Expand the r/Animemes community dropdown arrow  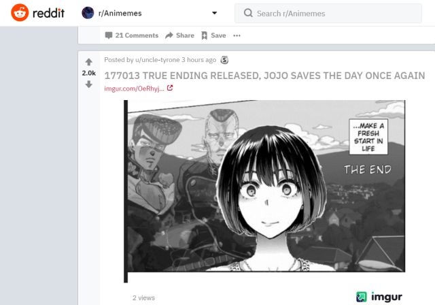(215, 13)
